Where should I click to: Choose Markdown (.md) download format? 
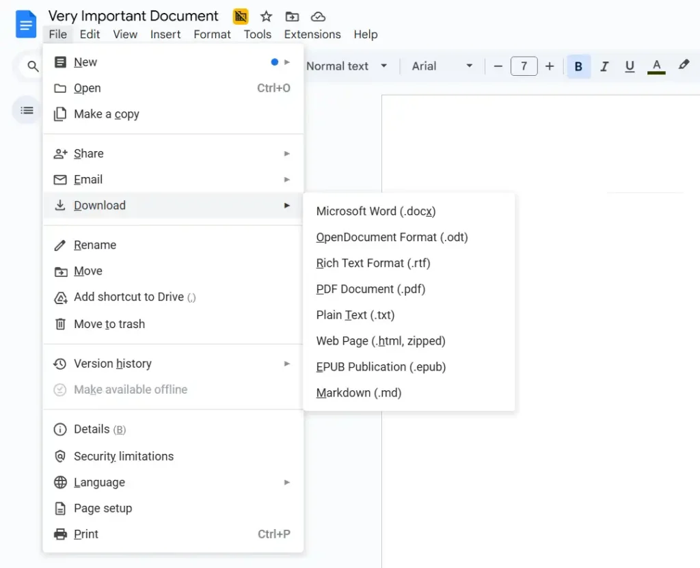(358, 393)
